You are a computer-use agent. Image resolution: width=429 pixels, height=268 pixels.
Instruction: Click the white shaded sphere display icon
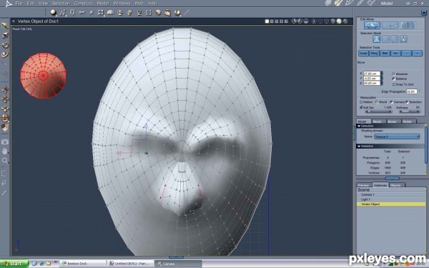coord(339,21)
